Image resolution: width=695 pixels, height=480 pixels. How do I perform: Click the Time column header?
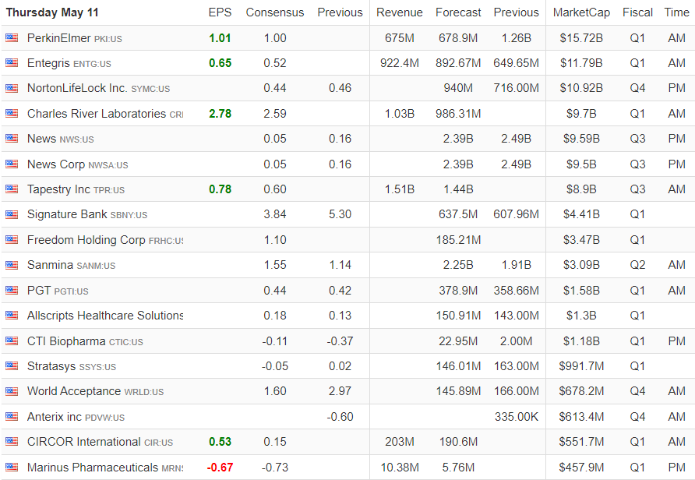[676, 12]
